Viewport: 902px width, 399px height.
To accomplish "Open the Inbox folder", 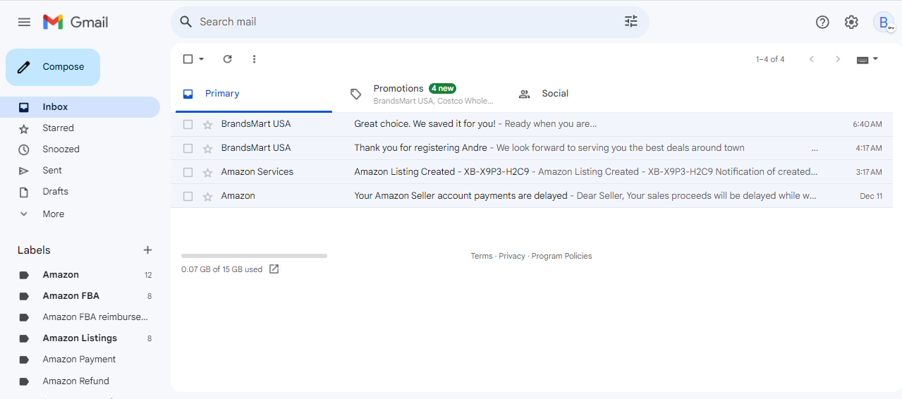I will [x=80, y=107].
